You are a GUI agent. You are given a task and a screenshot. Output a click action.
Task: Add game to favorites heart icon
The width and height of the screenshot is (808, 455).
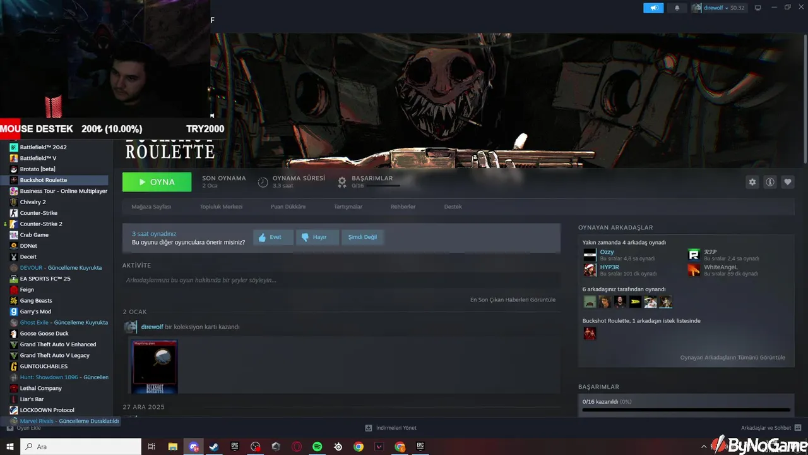(x=788, y=182)
